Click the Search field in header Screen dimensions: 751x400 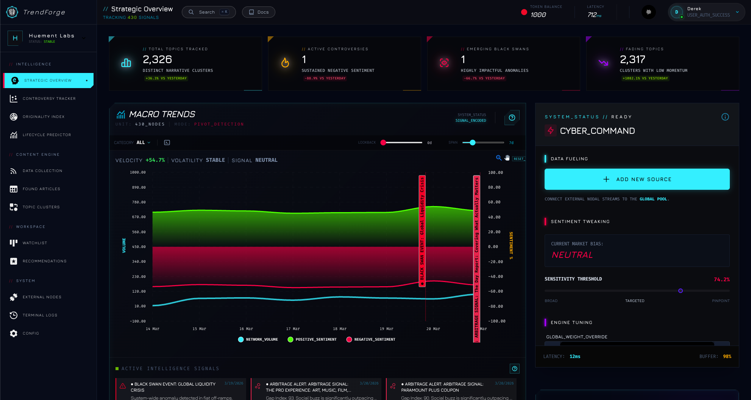coord(209,12)
